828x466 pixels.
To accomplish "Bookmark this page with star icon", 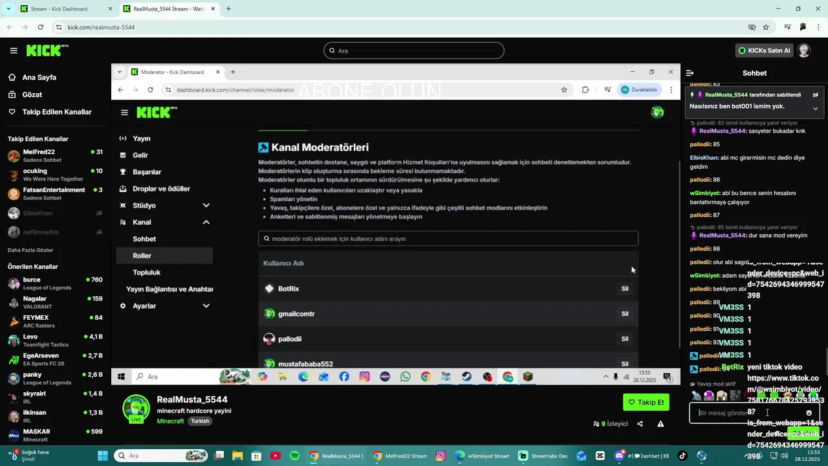I will pos(766,27).
